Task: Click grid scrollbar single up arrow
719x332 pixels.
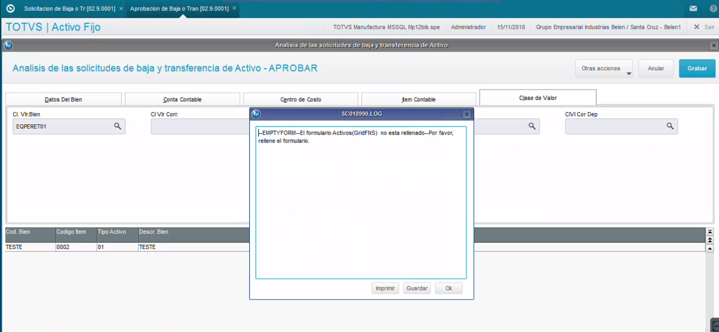Action: pyautogui.click(x=710, y=248)
